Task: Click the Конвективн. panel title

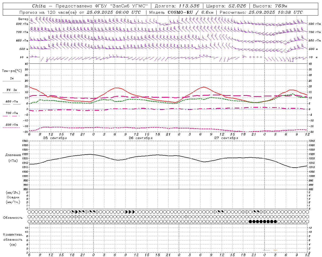Action: (13, 235)
